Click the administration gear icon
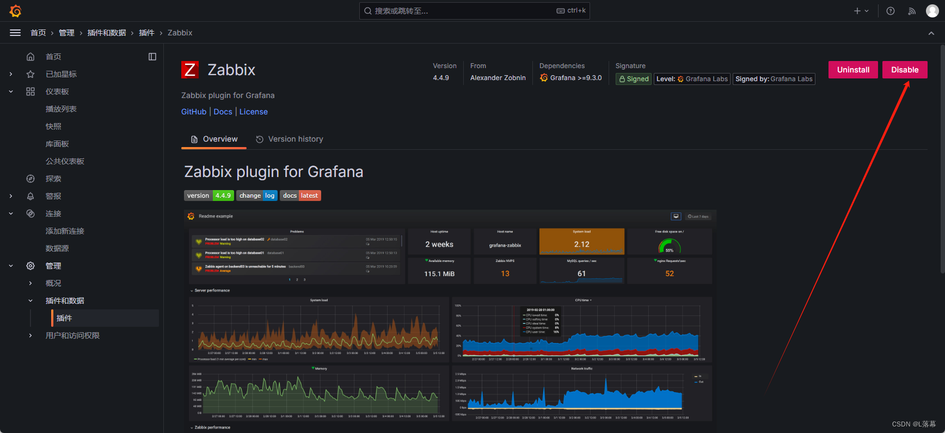This screenshot has height=433, width=945. click(30, 266)
